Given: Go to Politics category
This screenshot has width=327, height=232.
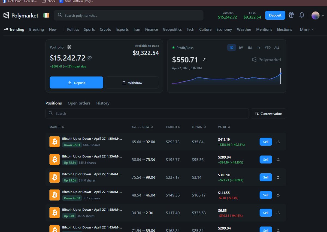Looking at the screenshot, I should pyautogui.click(x=73, y=29).
